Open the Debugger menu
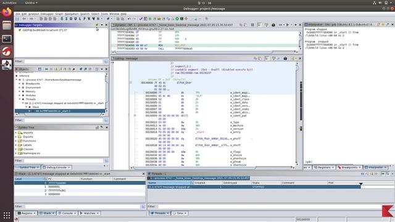 (x=47, y=14)
